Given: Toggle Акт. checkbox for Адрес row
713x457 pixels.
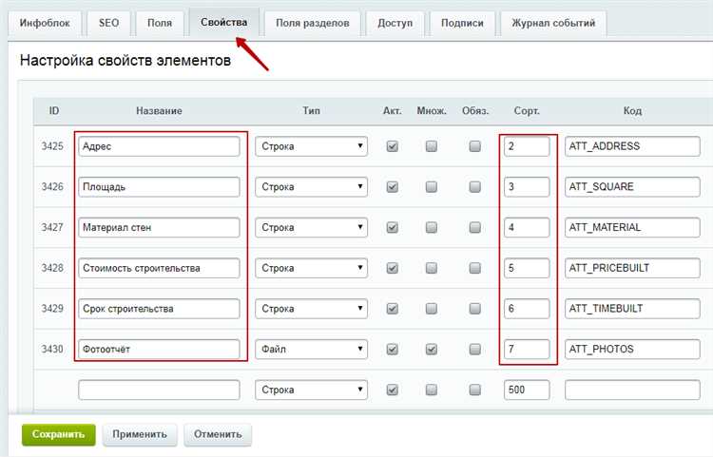Looking at the screenshot, I should (x=392, y=146).
